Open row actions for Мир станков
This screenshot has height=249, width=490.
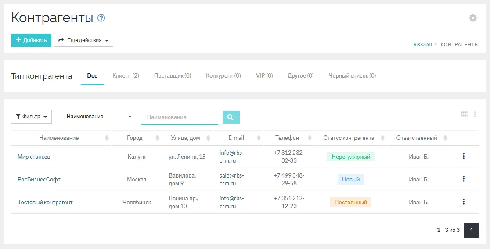point(464,157)
